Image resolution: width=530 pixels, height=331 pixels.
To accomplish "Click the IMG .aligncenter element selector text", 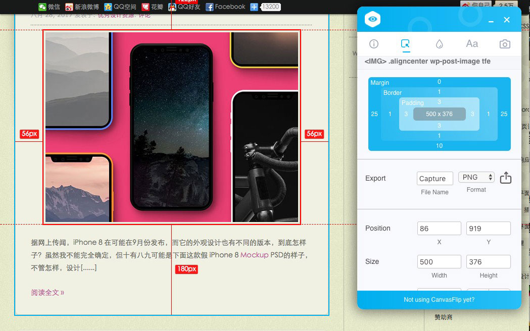I will click(x=427, y=62).
